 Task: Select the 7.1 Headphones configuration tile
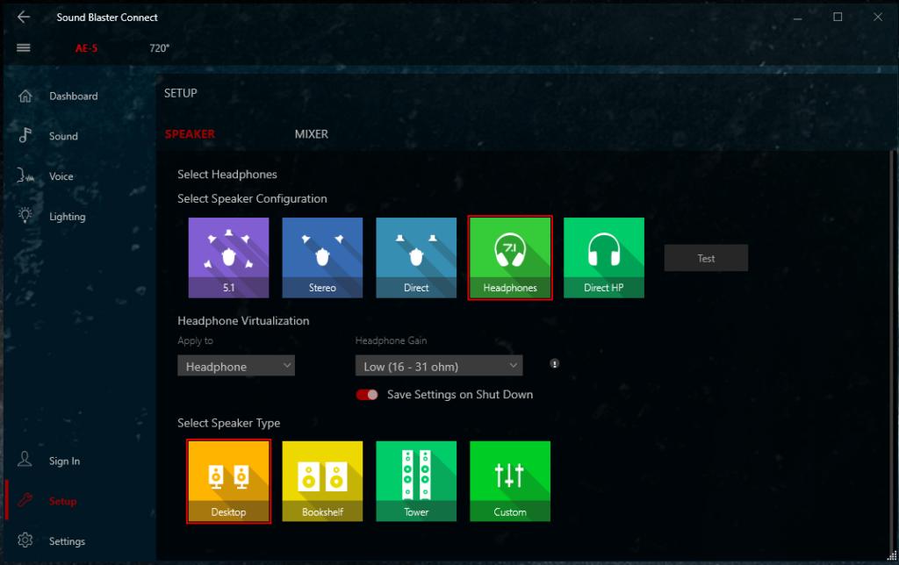click(x=510, y=257)
